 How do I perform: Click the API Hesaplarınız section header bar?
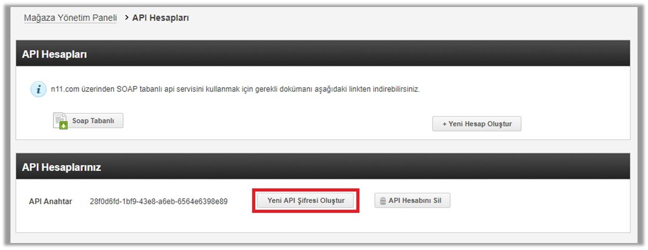click(x=323, y=167)
